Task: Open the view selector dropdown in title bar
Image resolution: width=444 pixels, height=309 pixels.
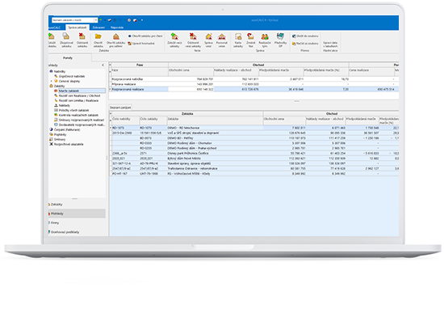Action: point(95,20)
